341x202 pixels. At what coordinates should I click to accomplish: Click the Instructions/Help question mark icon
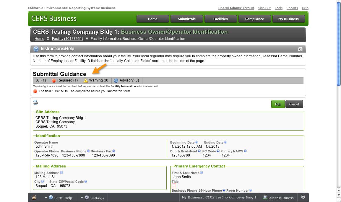(x=36, y=49)
